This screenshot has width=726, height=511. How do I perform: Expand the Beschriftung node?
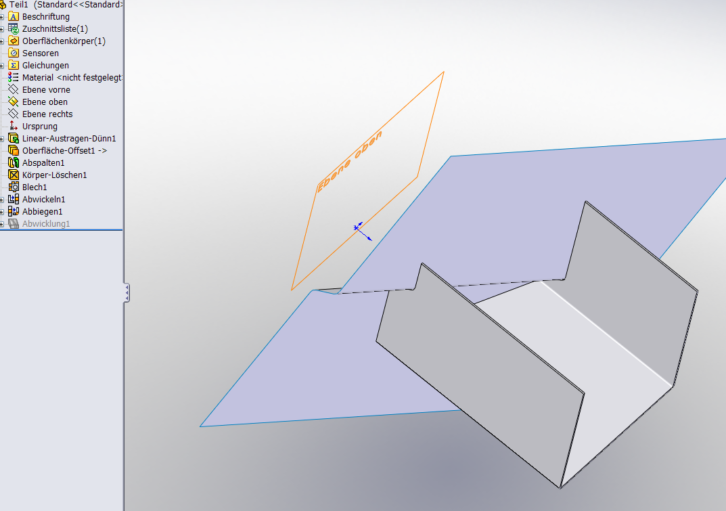click(x=2, y=17)
